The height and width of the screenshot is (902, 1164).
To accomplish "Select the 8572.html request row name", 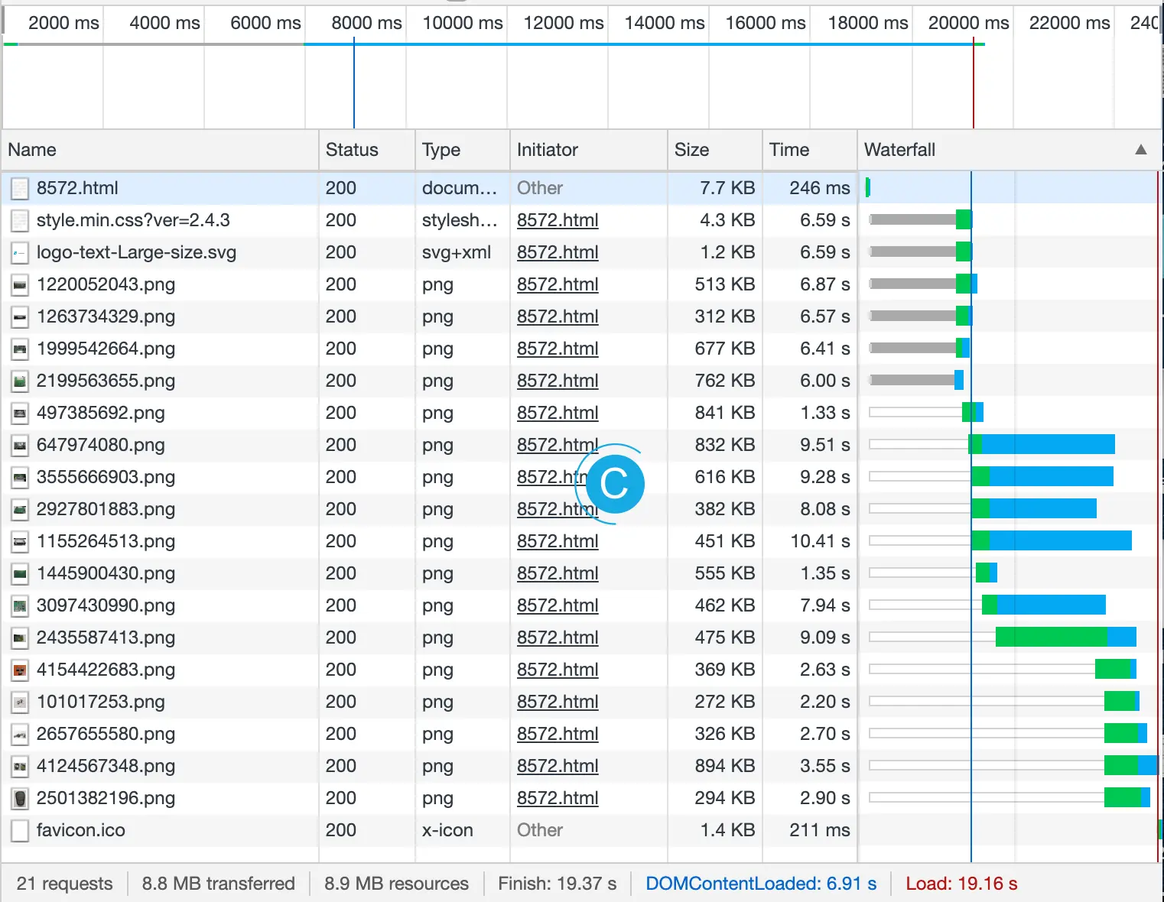I will tap(77, 188).
